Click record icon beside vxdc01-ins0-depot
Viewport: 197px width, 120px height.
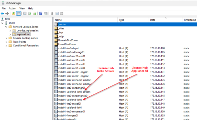[56, 48]
